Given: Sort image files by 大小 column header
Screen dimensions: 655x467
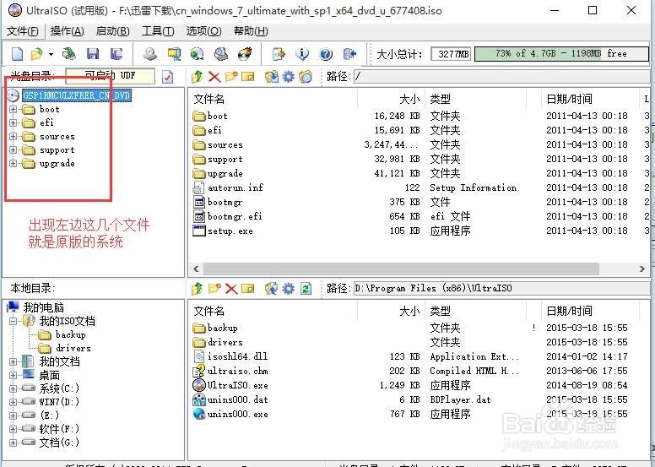Looking at the screenshot, I should click(x=409, y=99).
